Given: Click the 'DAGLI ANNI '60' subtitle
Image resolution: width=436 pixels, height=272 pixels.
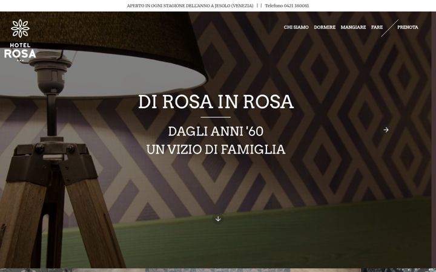Looking at the screenshot, I should (216, 131).
